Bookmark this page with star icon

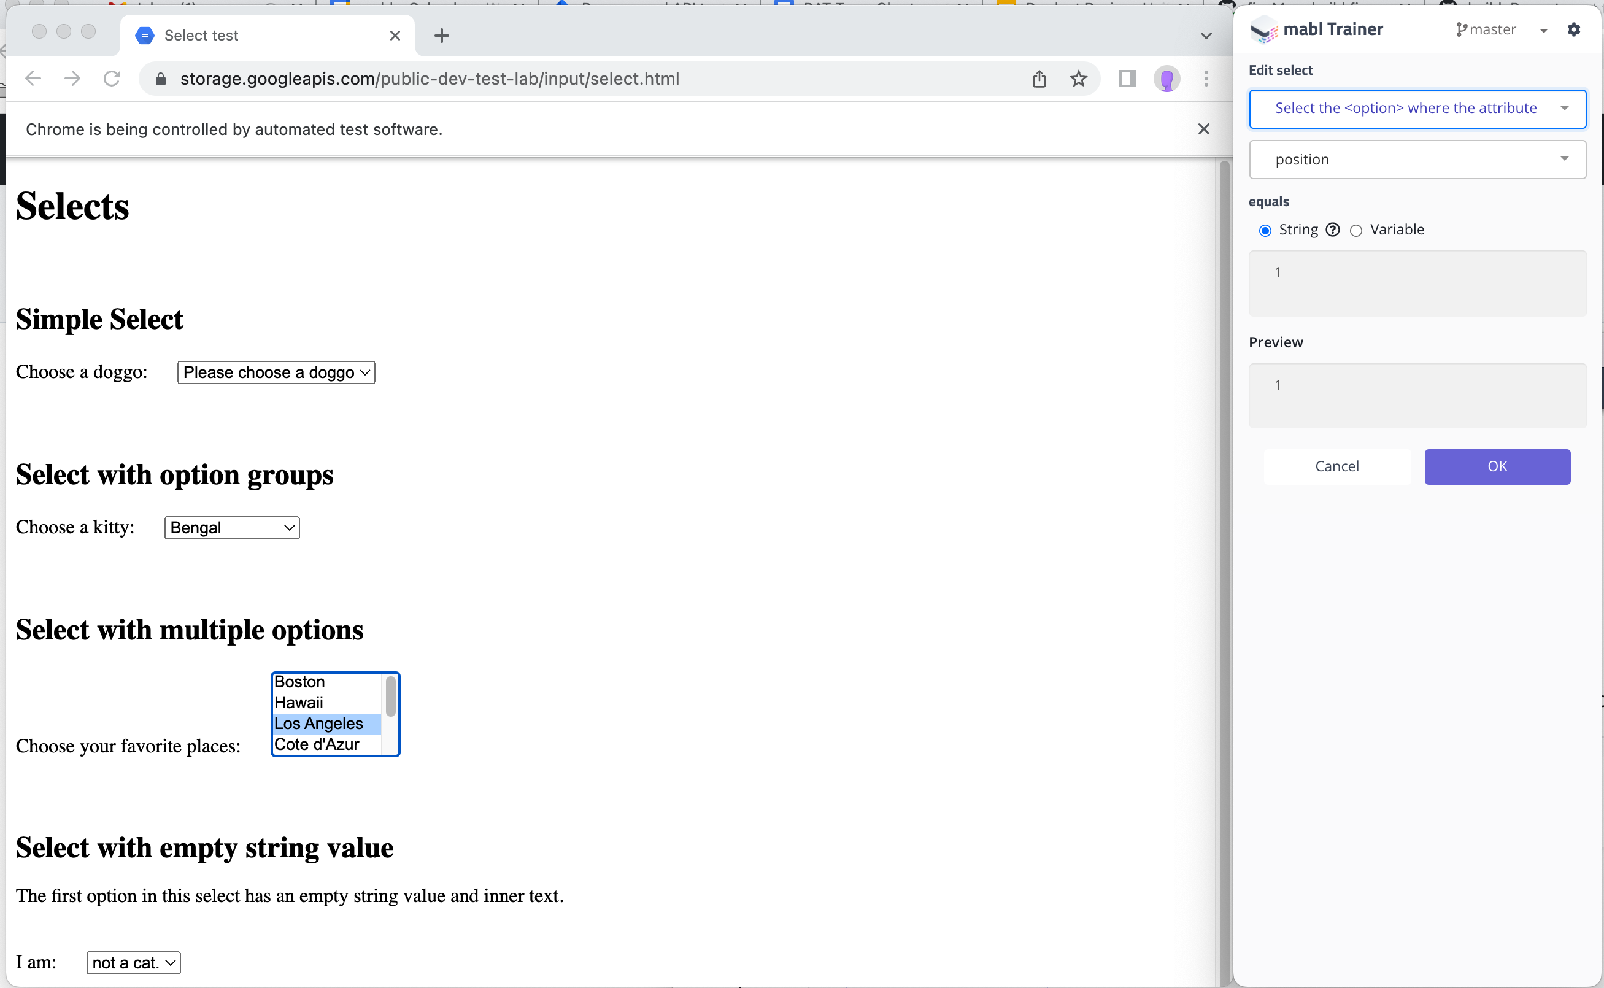point(1078,79)
